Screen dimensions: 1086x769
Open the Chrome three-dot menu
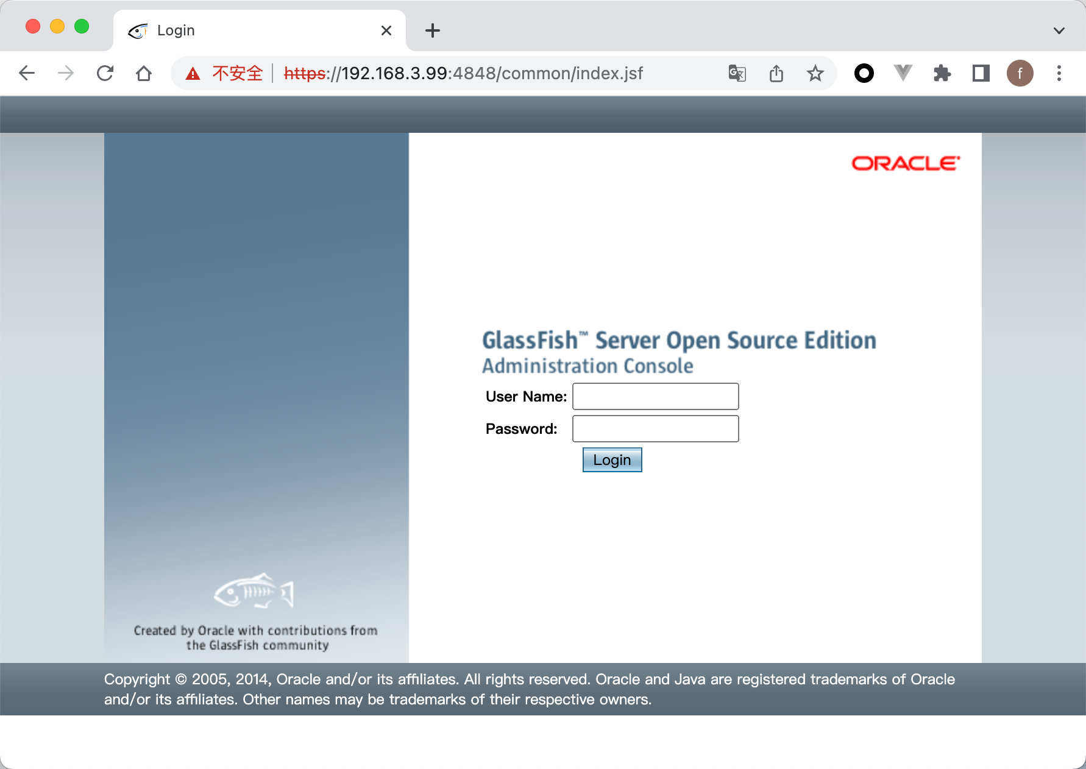(1059, 74)
